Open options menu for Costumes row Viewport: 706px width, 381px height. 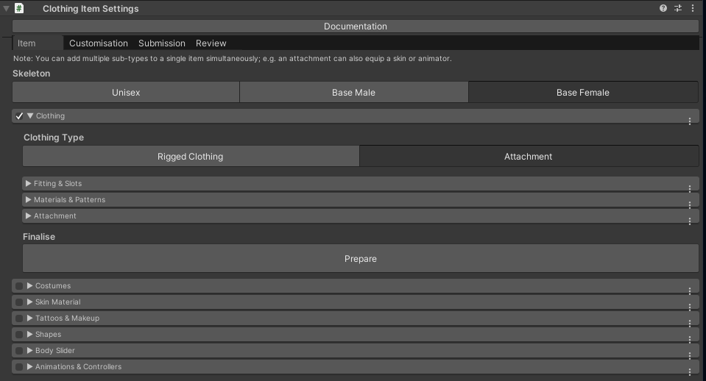[x=689, y=291]
